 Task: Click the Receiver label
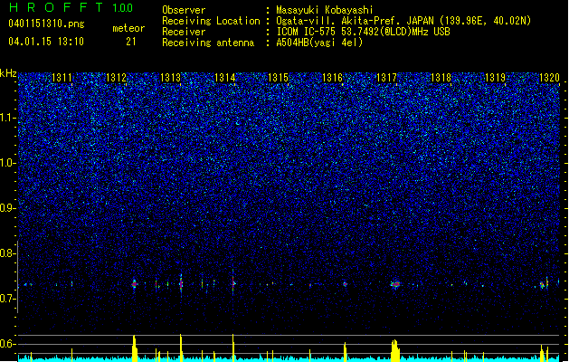pyautogui.click(x=184, y=32)
